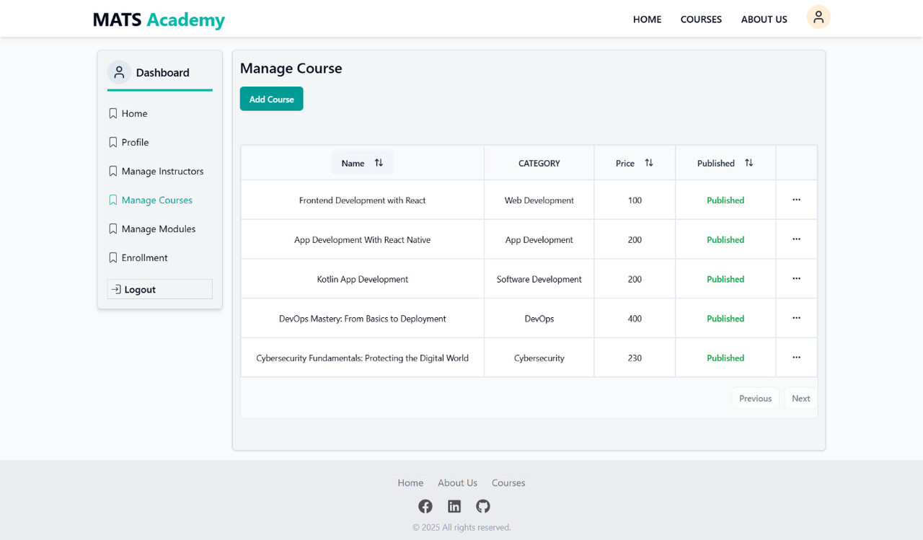Click the bookmark icon beside Enrollment

113,257
